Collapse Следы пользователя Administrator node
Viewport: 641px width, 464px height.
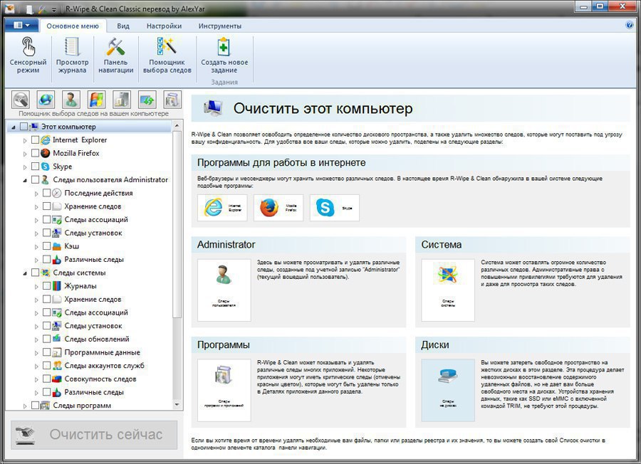(x=25, y=180)
